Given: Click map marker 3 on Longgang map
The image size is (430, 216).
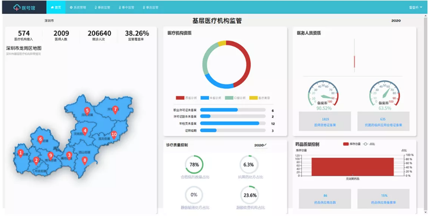Looking at the screenshot, I should (69, 156).
